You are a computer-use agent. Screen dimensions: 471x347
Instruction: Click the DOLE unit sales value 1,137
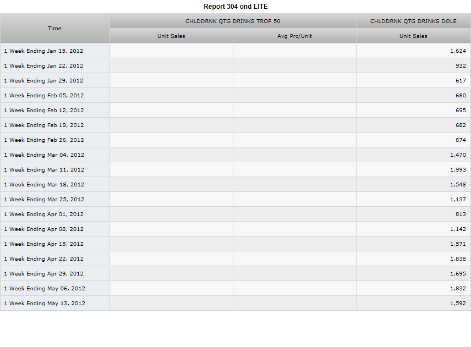[x=458, y=199]
